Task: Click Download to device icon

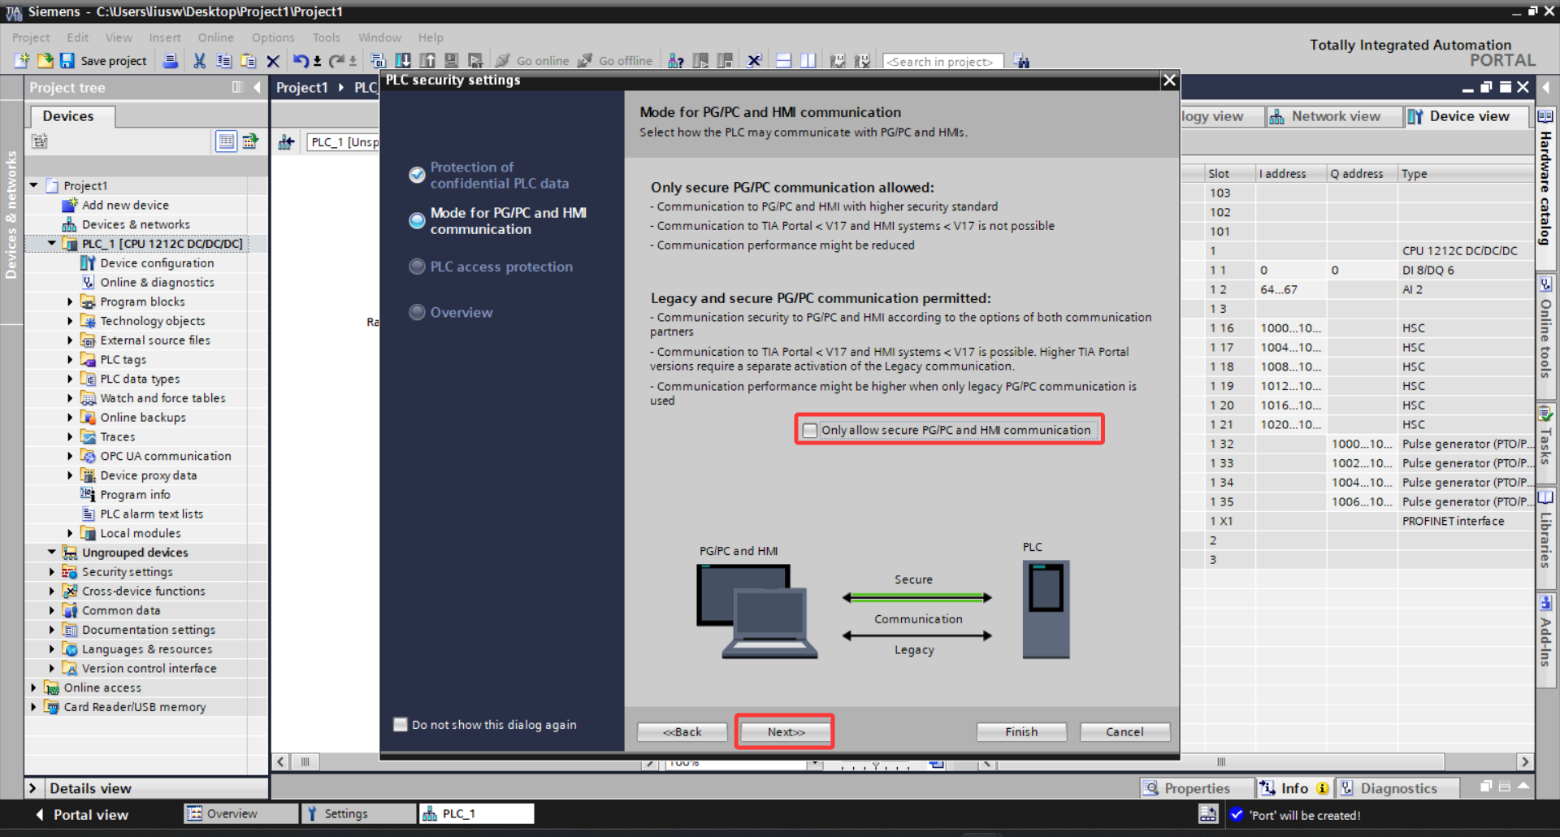Action: (403, 61)
